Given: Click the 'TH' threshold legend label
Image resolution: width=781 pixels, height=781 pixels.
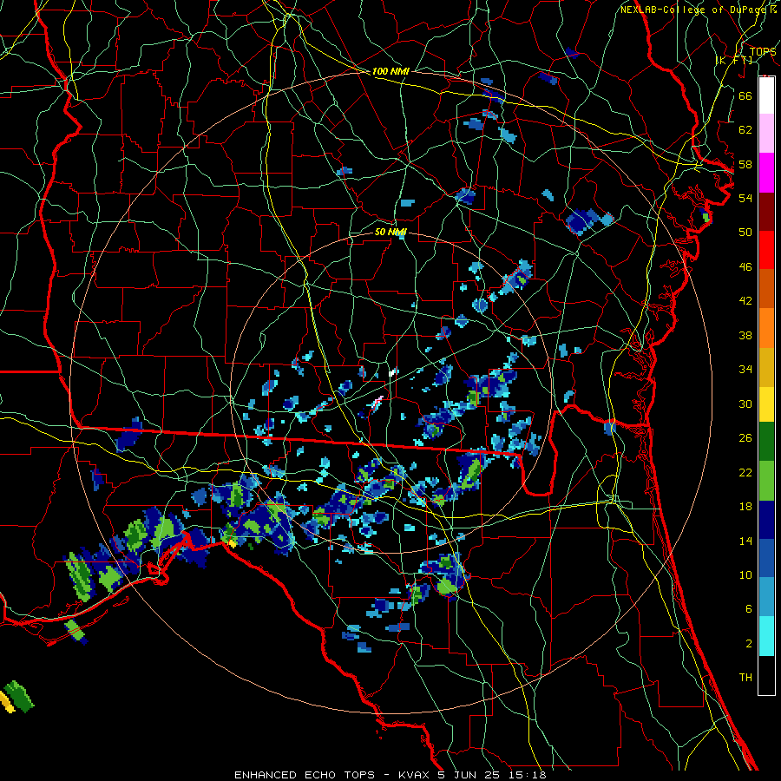Looking at the screenshot, I should (x=745, y=678).
